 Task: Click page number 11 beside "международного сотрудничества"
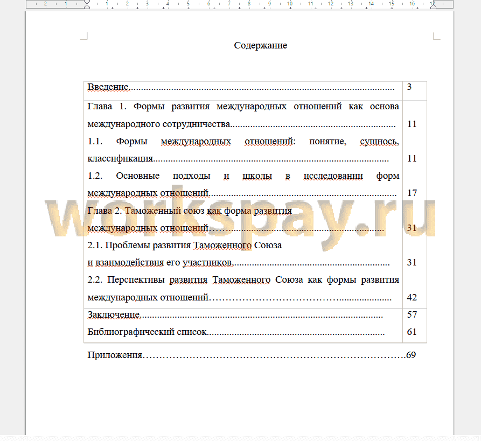tap(412, 124)
